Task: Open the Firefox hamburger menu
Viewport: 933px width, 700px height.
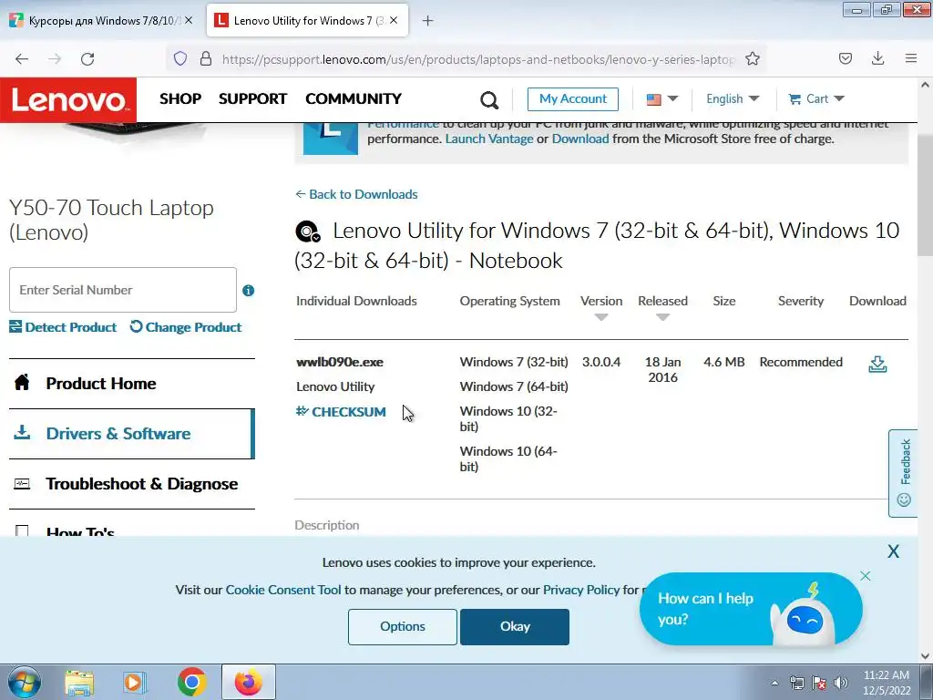Action: tap(911, 58)
